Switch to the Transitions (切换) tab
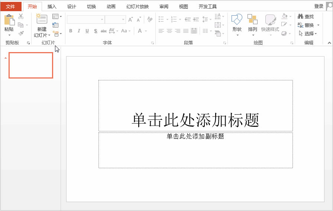Image resolution: width=333 pixels, height=211 pixels. tap(91, 7)
